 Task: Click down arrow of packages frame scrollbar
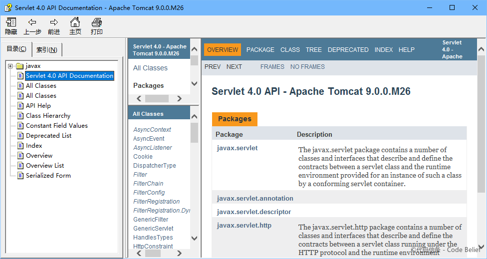tap(195, 83)
